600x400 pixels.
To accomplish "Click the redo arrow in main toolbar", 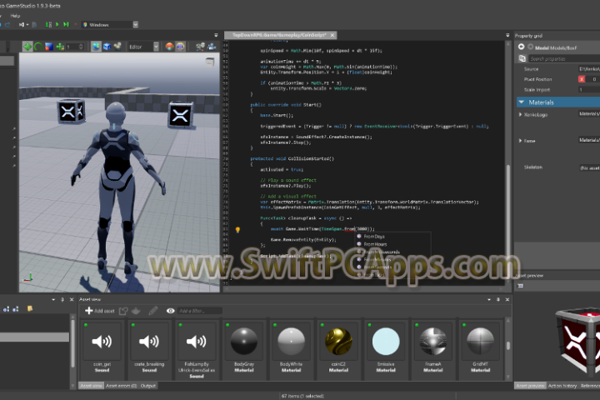I will [x=7, y=24].
